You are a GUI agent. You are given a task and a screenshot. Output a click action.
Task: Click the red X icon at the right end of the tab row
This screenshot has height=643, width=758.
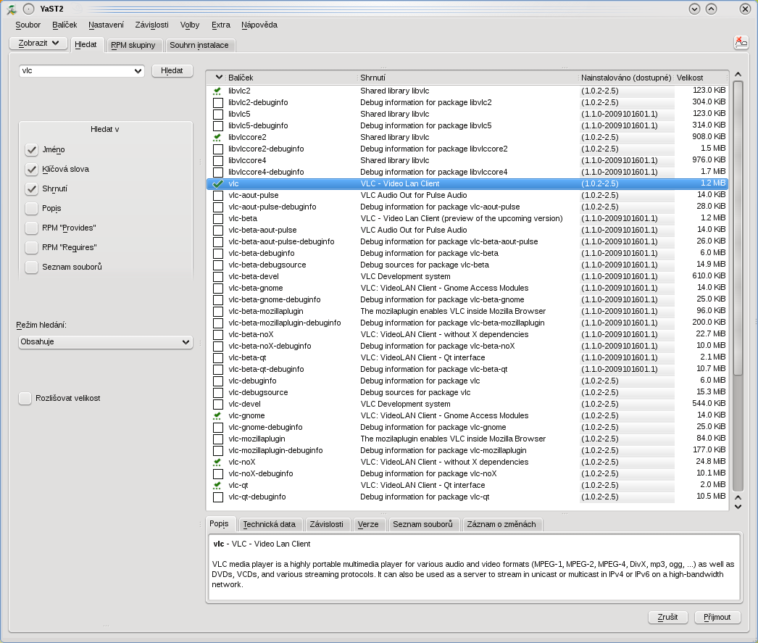pyautogui.click(x=741, y=43)
